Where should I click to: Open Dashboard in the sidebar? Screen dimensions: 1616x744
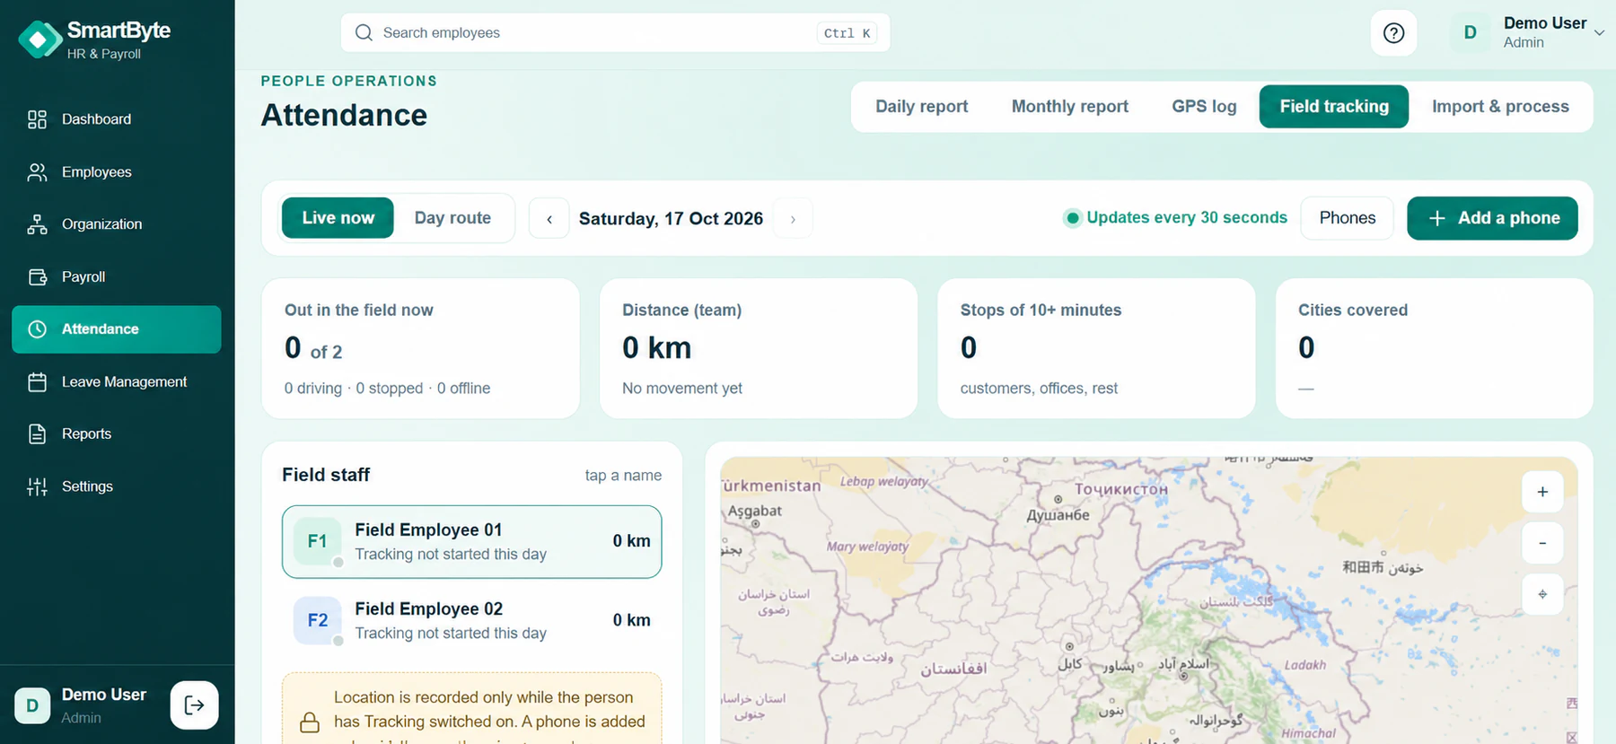point(117,119)
